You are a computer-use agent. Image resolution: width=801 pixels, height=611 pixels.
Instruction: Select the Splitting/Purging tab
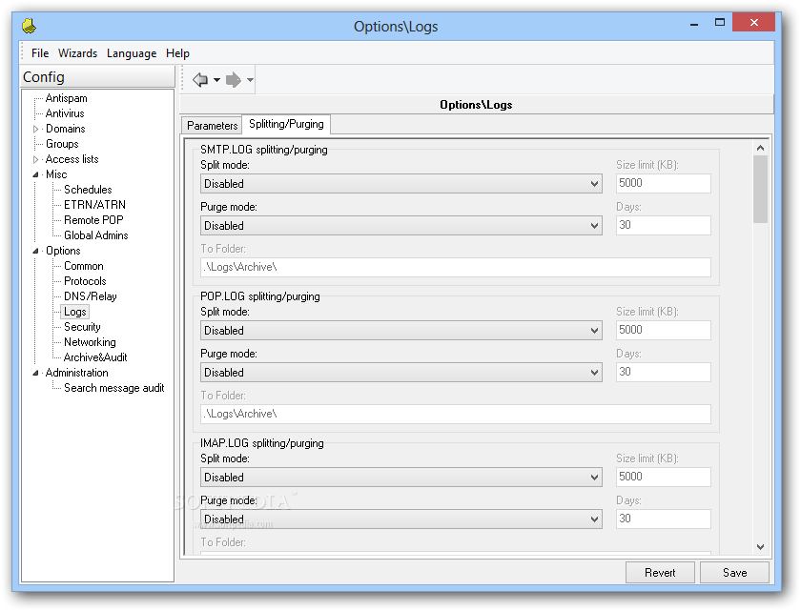(x=286, y=124)
